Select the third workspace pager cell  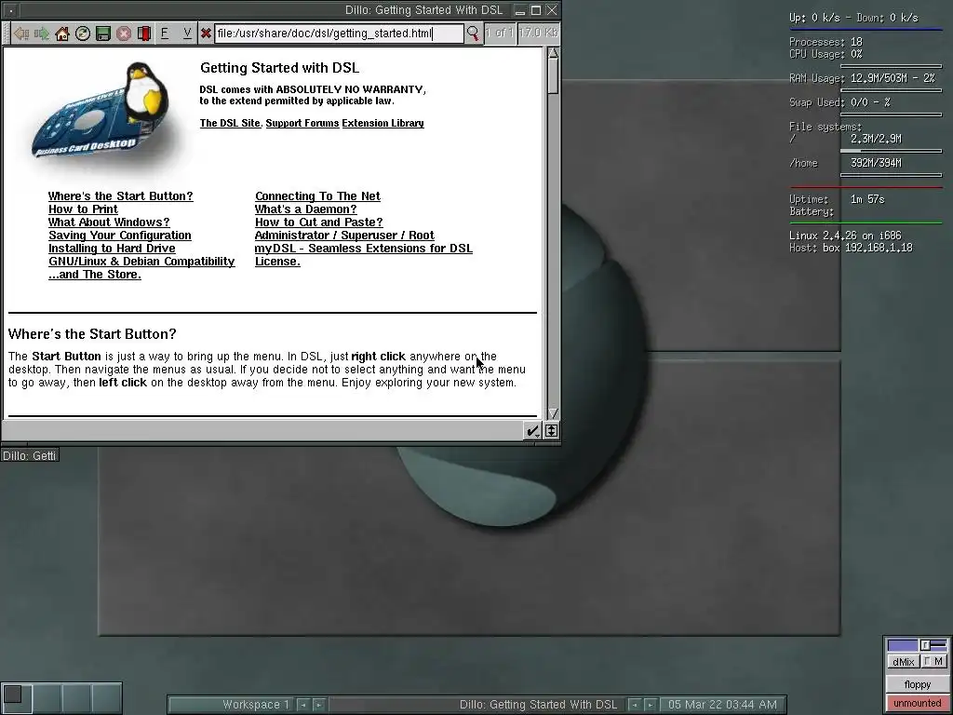[76, 697]
